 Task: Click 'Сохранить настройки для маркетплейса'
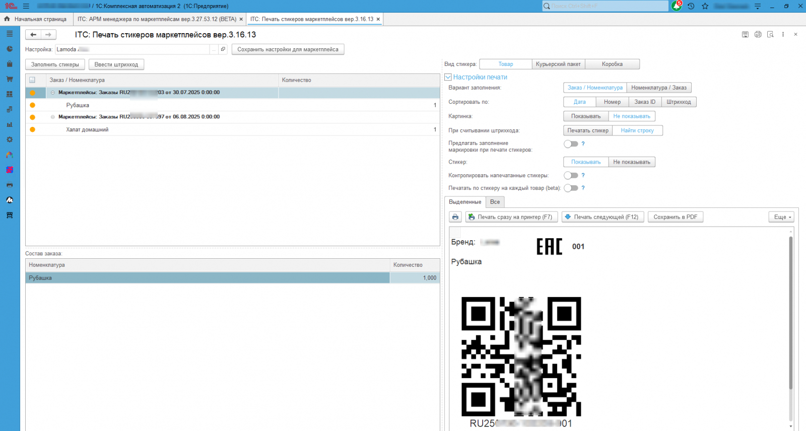(288, 49)
